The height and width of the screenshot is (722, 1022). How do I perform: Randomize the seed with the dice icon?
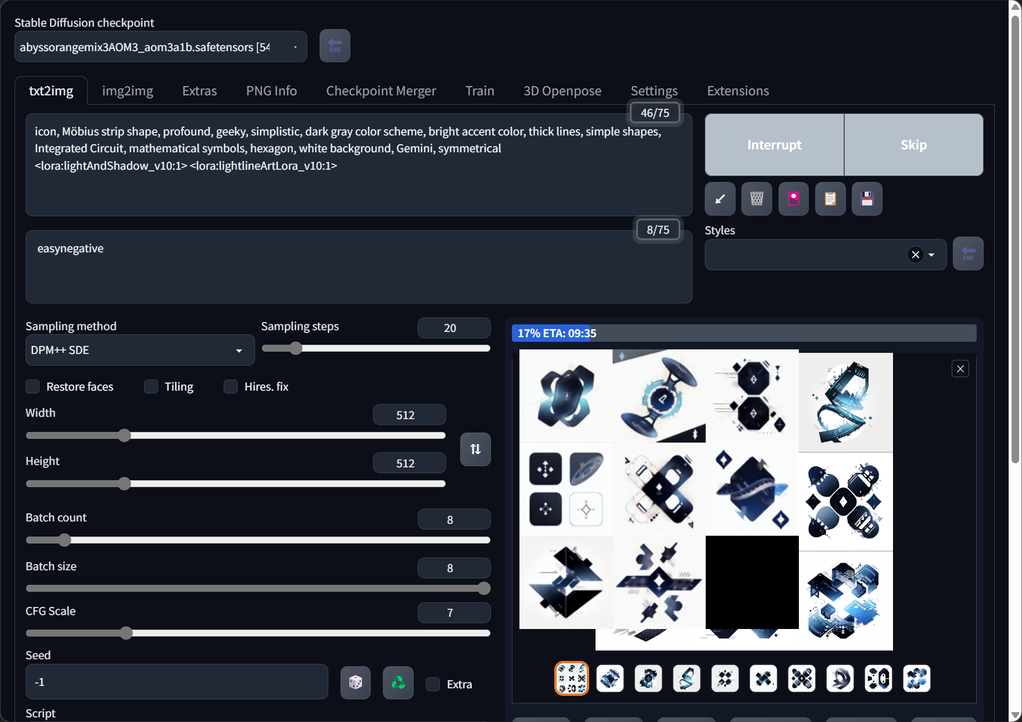355,682
